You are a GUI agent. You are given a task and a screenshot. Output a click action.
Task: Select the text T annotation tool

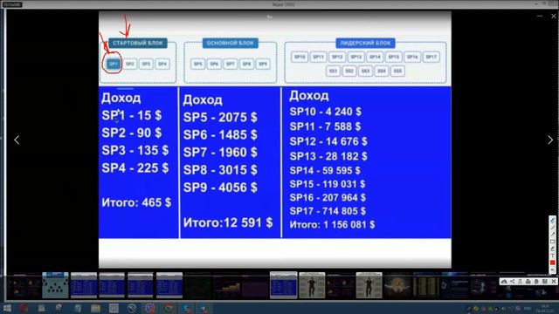(x=553, y=256)
